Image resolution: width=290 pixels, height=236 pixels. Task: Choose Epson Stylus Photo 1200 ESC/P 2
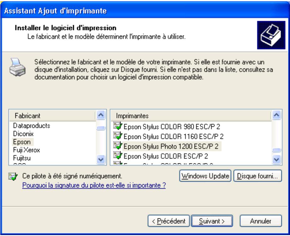171,146
